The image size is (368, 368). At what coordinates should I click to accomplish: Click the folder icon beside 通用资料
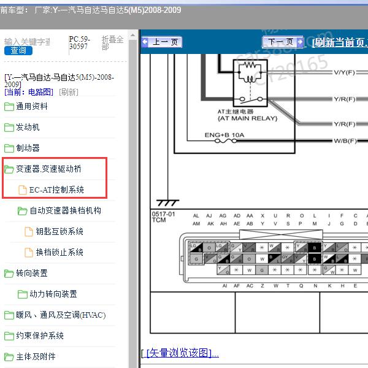(9, 107)
